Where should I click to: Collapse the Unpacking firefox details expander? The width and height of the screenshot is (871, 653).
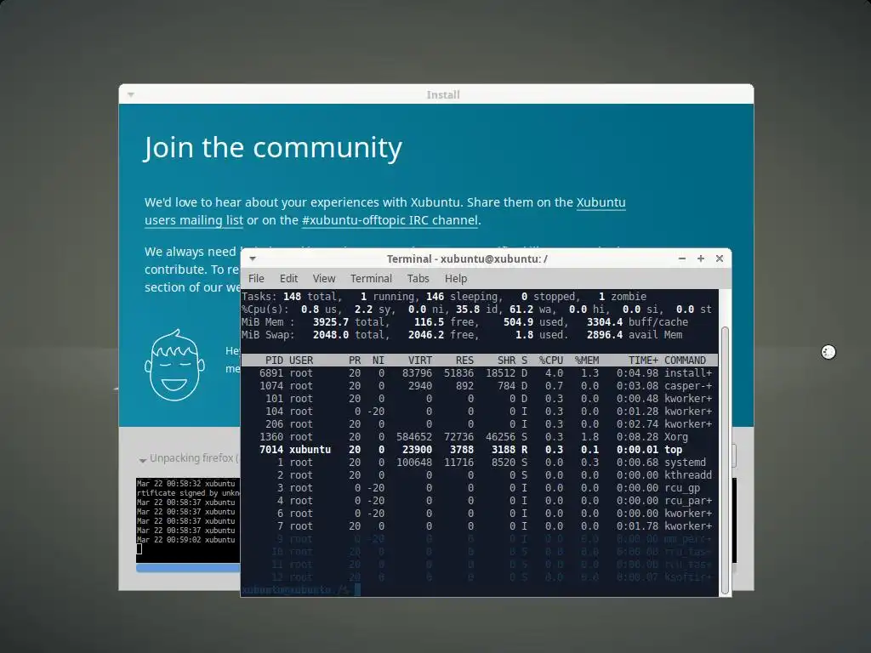tap(143, 460)
